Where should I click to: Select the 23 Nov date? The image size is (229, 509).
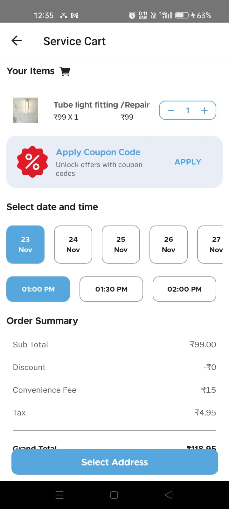25,244
